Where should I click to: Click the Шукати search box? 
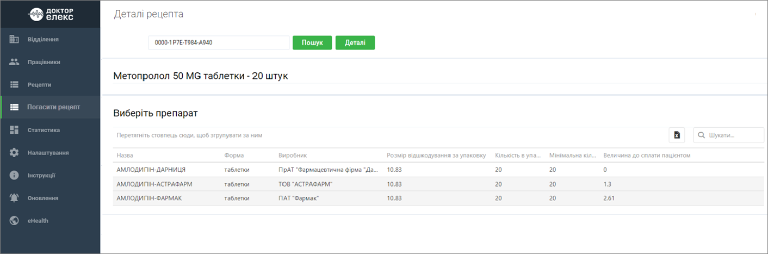(729, 135)
